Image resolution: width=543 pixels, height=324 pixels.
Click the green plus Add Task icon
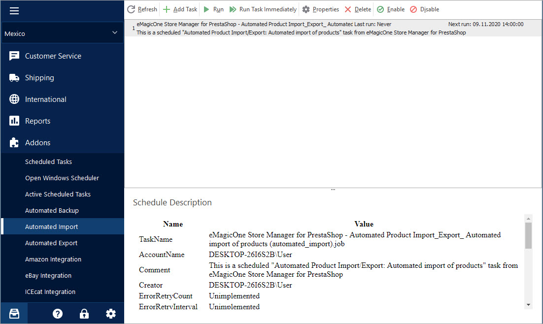tap(167, 9)
